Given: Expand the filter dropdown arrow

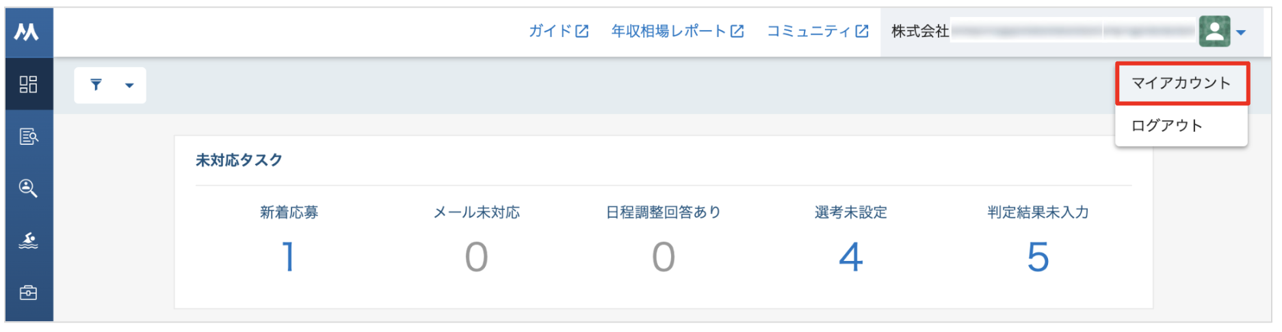Looking at the screenshot, I should pos(129,85).
